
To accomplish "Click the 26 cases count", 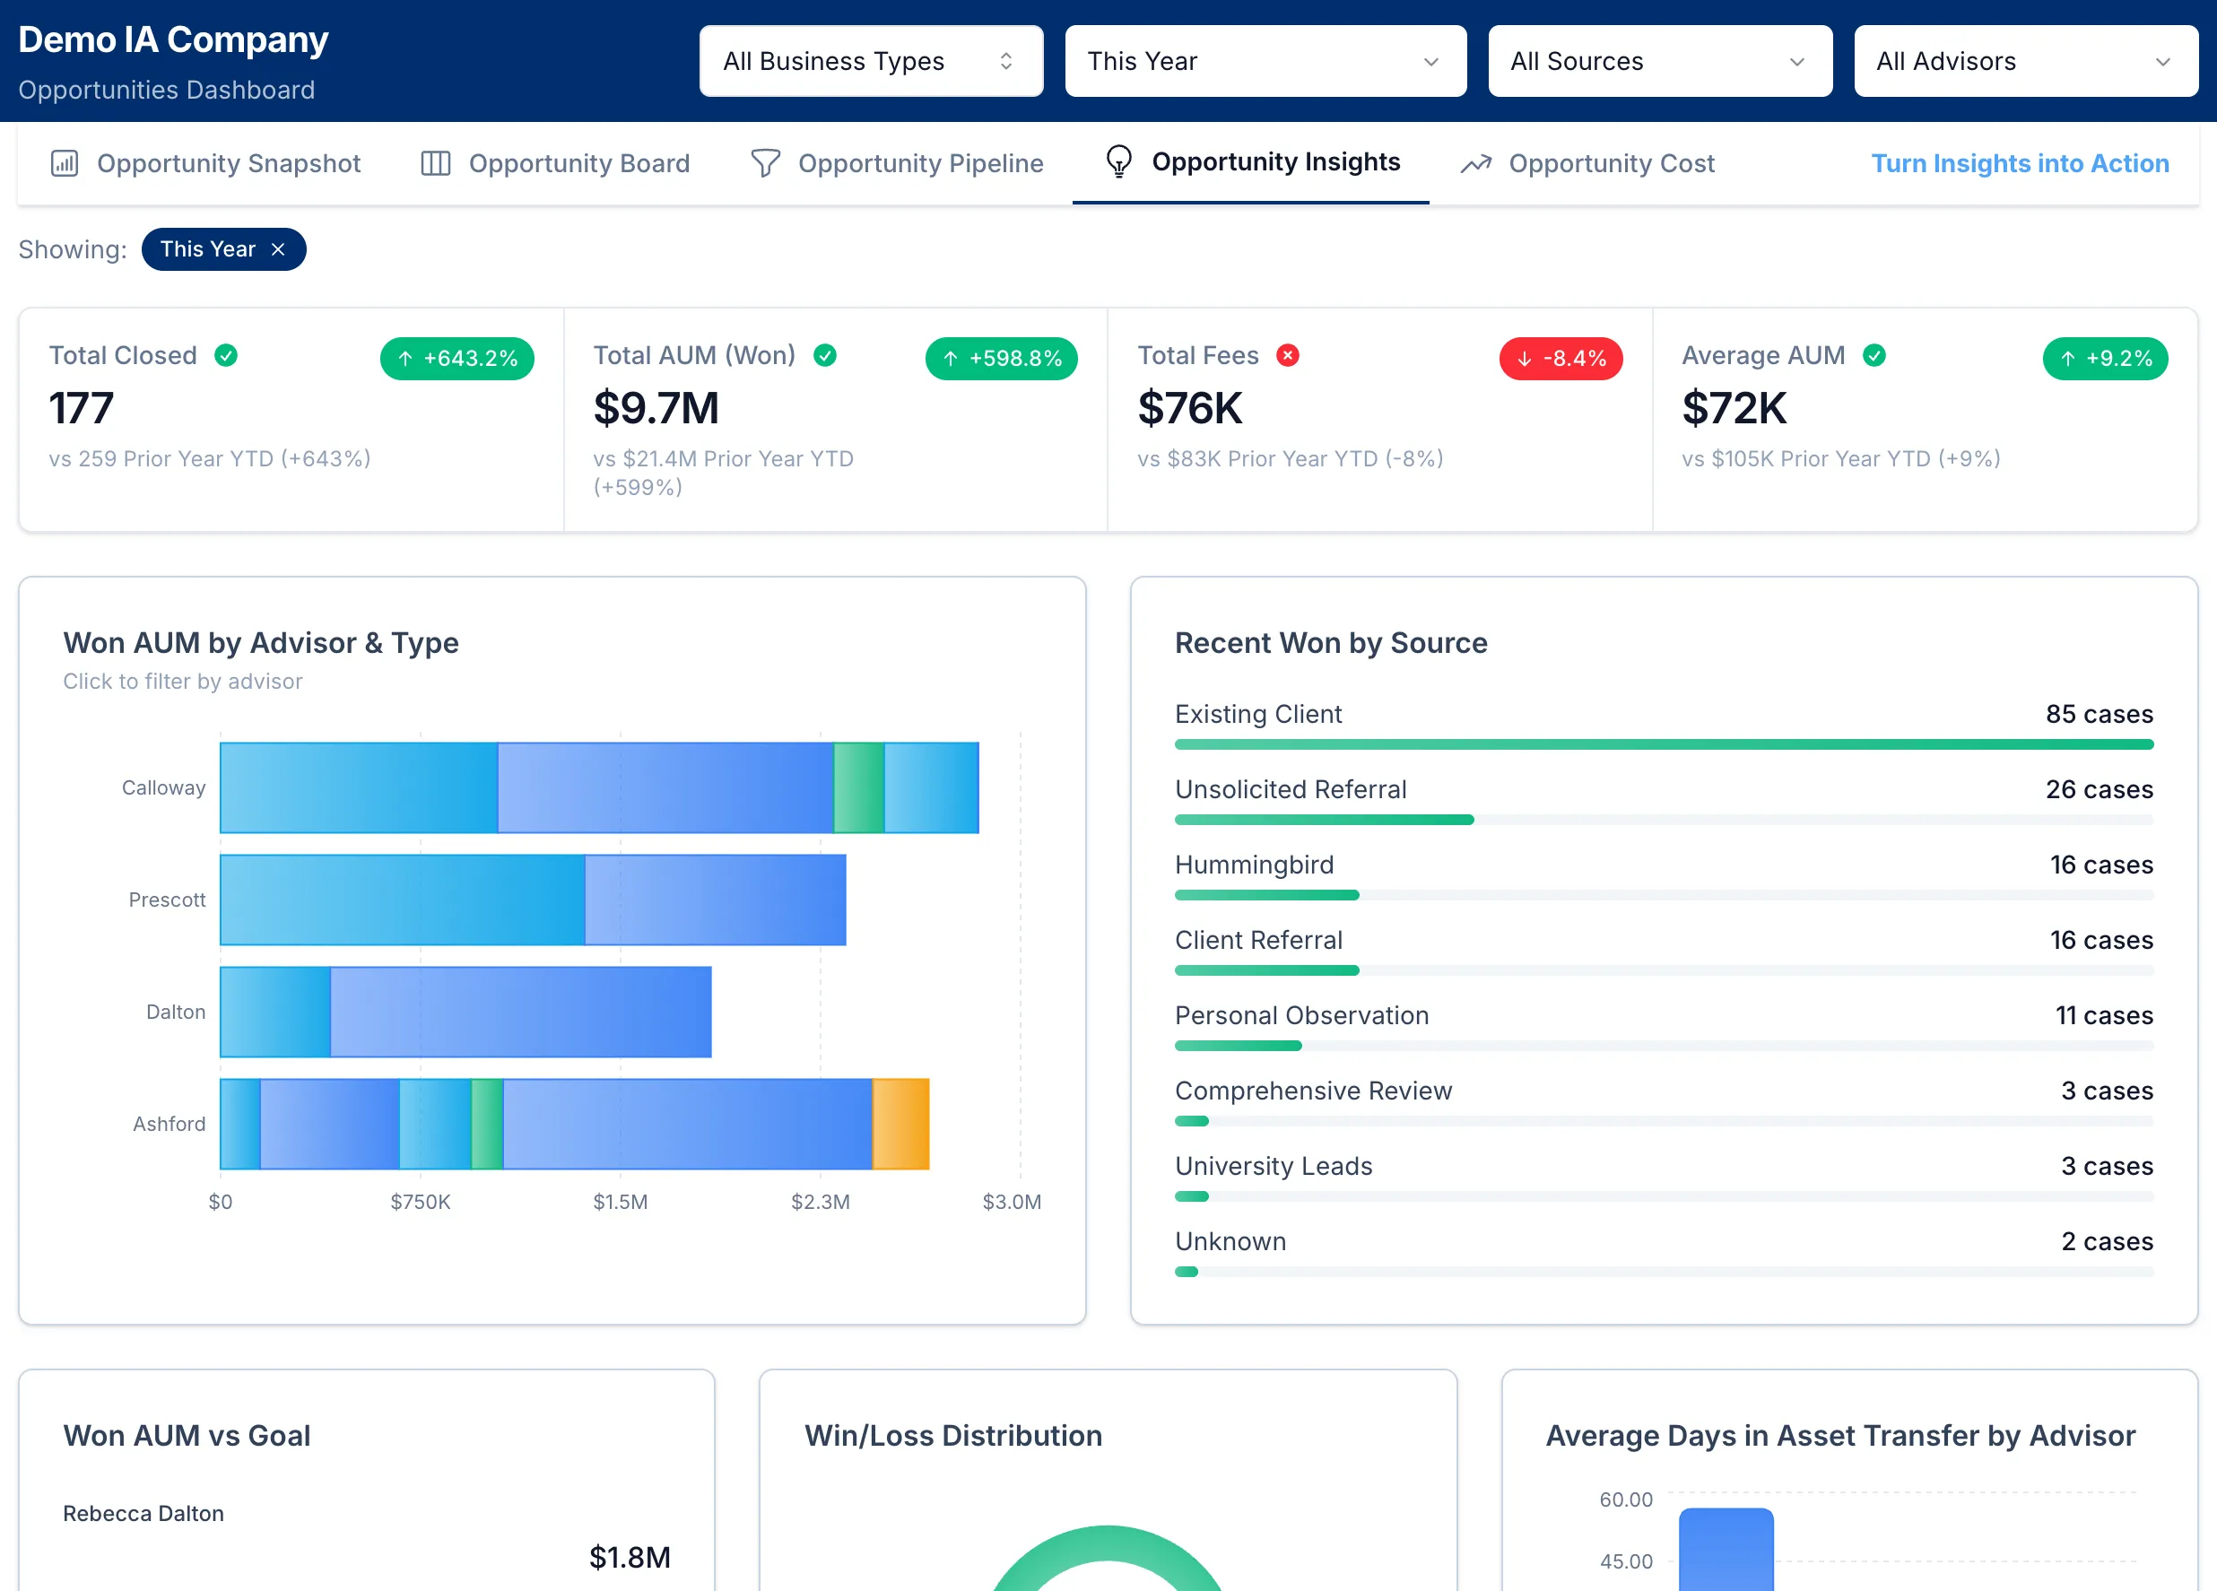I will 2099,789.
